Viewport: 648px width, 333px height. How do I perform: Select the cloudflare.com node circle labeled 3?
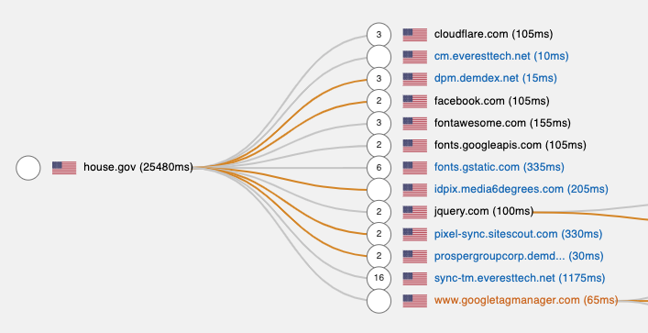click(379, 35)
